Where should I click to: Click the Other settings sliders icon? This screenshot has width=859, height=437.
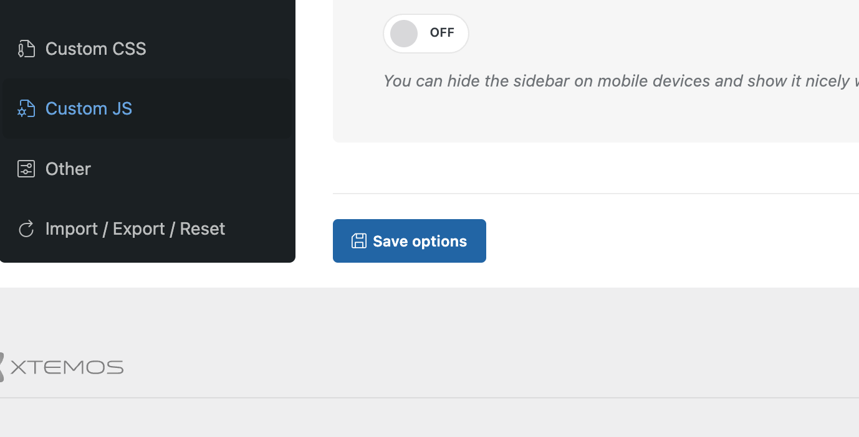(26, 169)
